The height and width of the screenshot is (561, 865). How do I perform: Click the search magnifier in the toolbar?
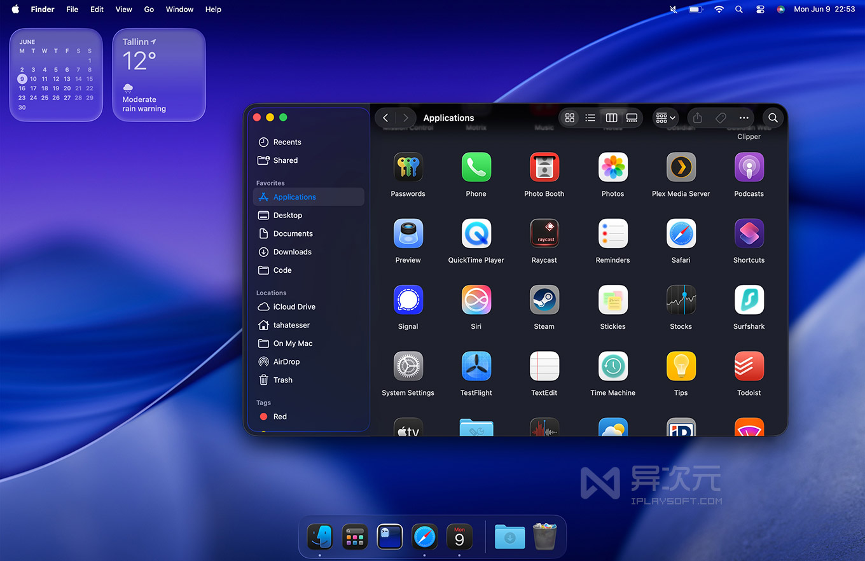[773, 118]
